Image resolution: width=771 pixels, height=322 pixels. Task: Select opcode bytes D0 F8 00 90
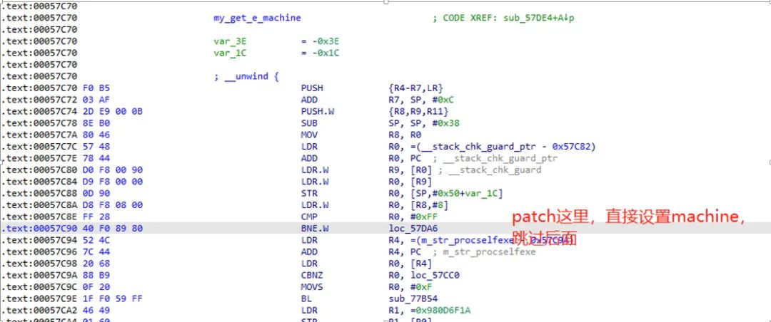111,170
